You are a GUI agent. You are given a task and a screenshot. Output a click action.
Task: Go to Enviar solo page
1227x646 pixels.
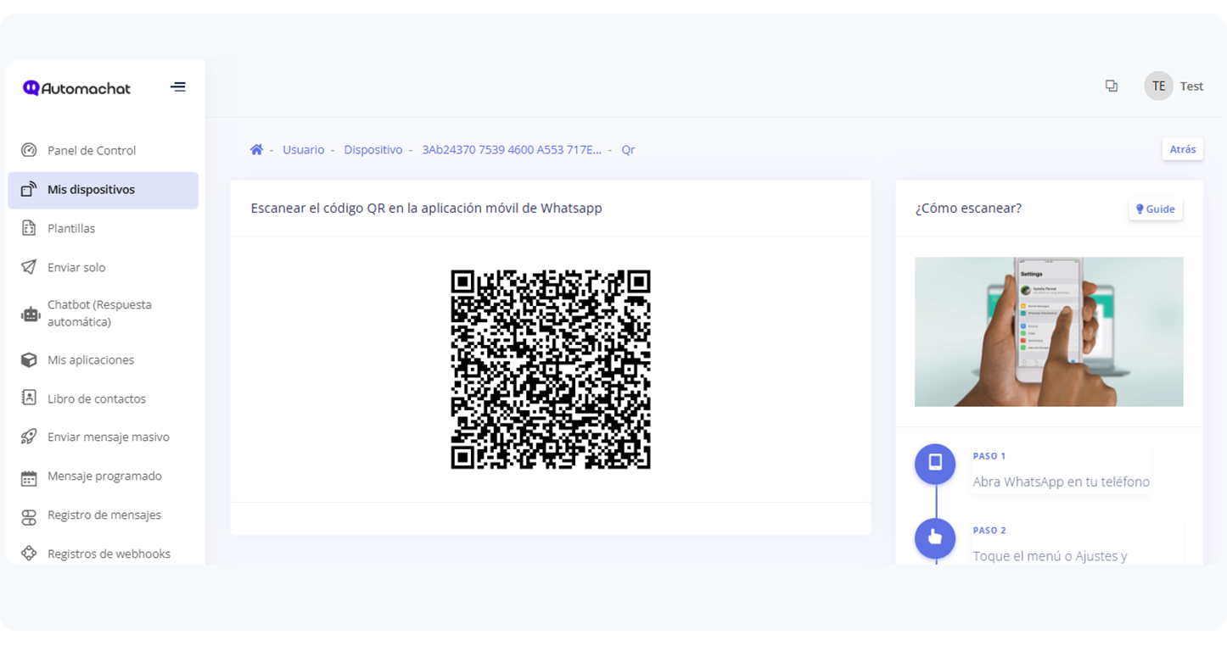click(104, 267)
